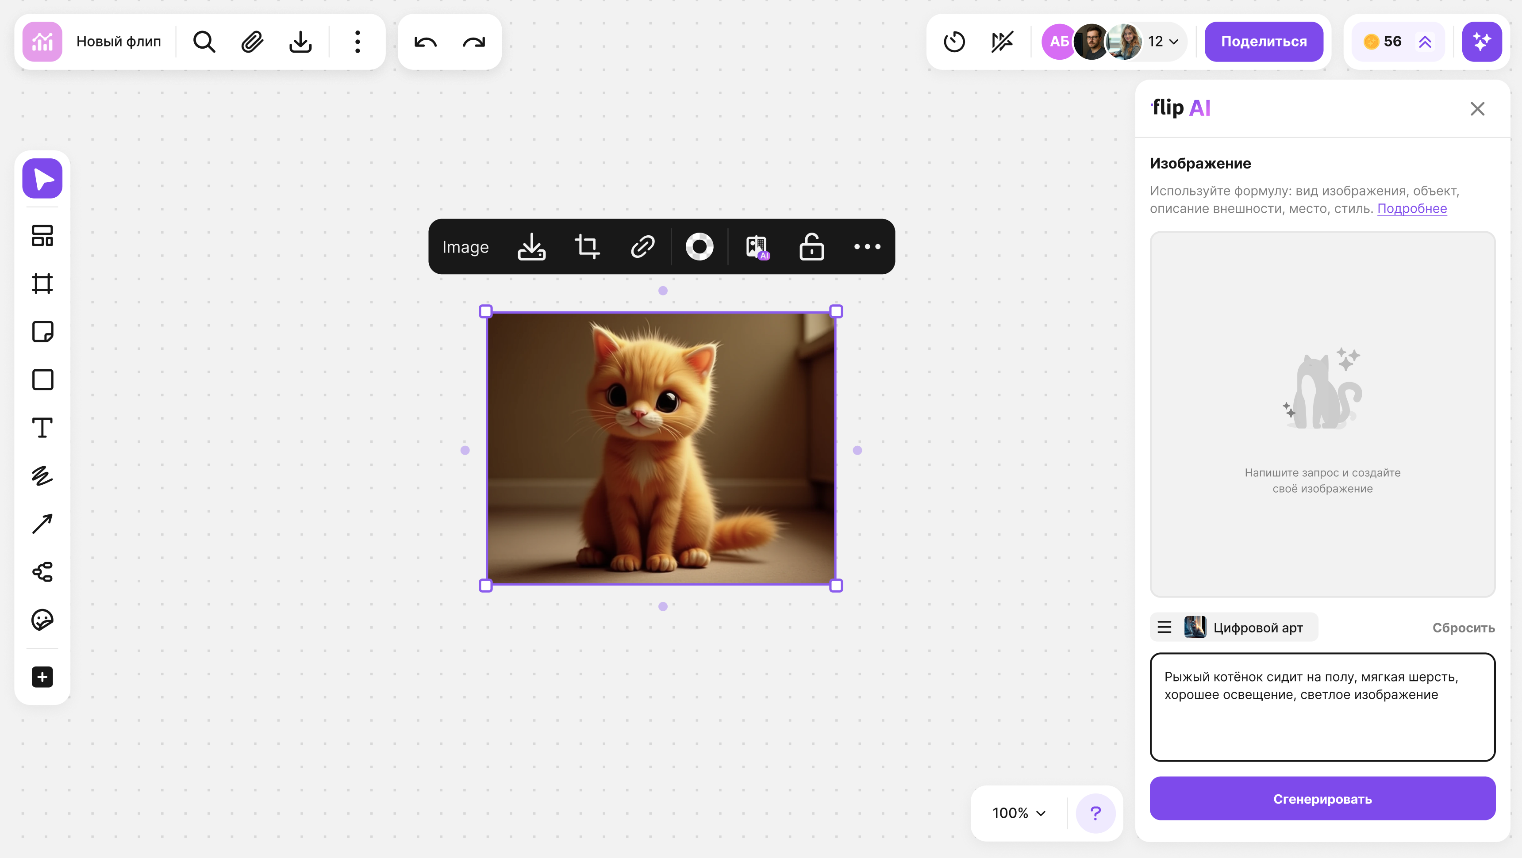Open the 56 coins balance upgrade
Viewport: 1522px width, 858px height.
(1397, 42)
